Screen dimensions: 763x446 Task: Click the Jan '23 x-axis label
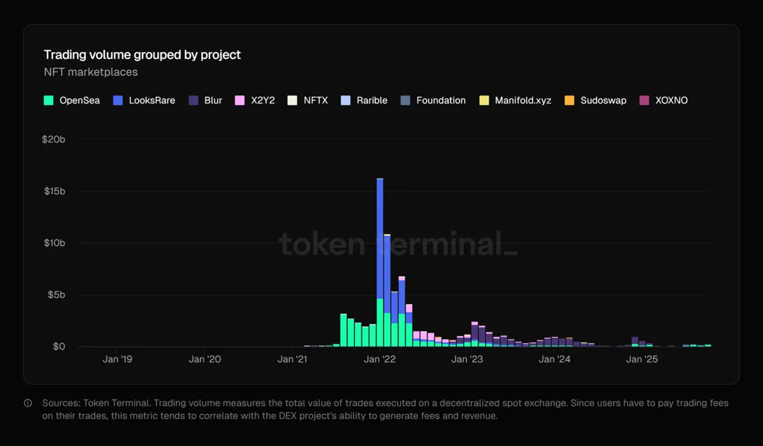point(467,359)
